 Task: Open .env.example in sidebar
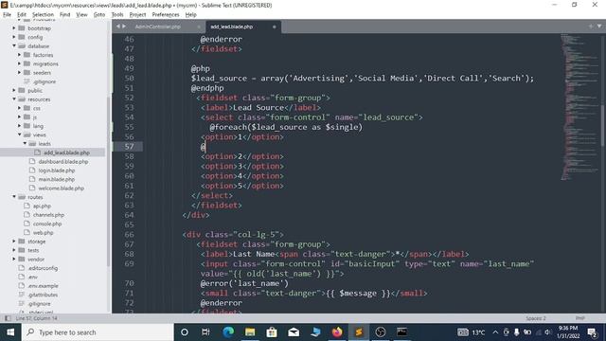[43, 286]
